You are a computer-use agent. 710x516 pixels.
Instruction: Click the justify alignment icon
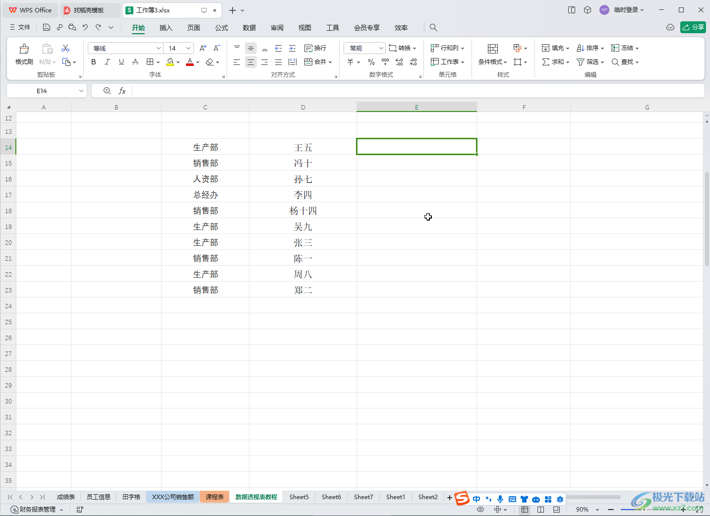(x=279, y=62)
